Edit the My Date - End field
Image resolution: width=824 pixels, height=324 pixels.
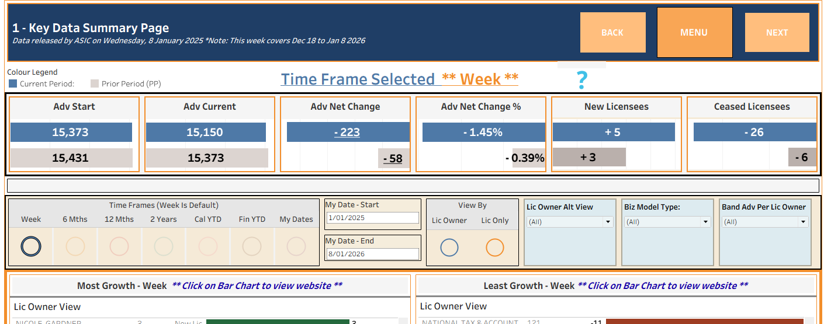[373, 254]
